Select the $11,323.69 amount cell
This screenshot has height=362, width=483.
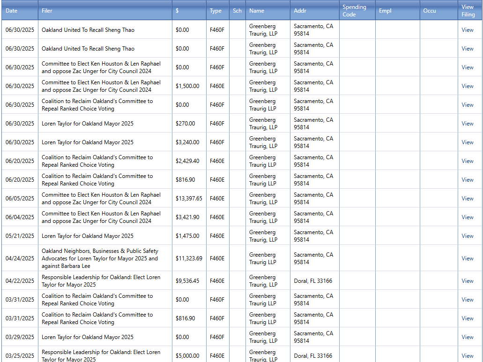[x=189, y=259]
